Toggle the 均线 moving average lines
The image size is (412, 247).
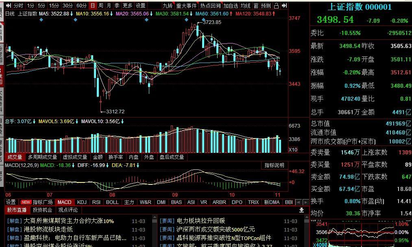coord(245,6)
